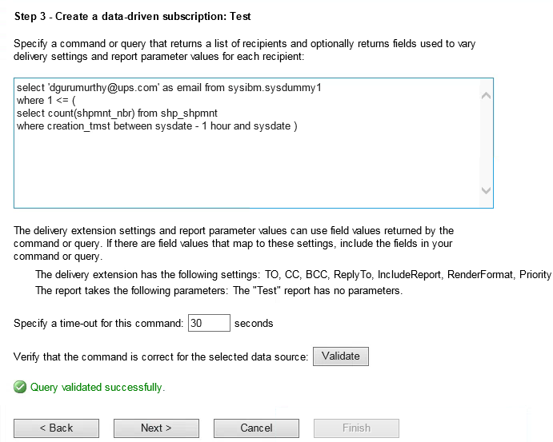Click the 'select count(shpmnt_nbr)' query line
This screenshot has height=442, width=553.
pos(117,113)
